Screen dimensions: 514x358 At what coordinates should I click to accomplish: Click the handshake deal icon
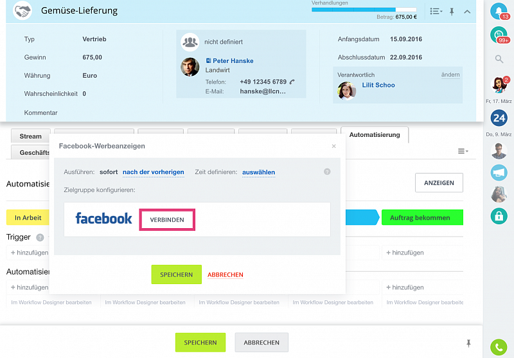click(x=22, y=10)
